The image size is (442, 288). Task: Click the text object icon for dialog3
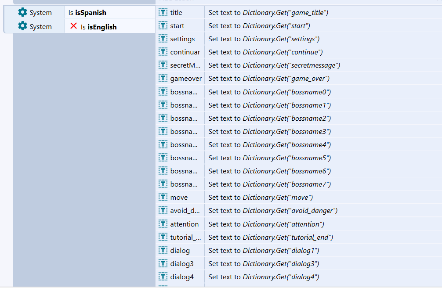[163, 263]
